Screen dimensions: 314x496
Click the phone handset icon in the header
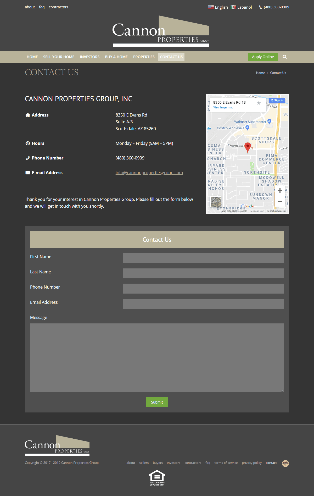pyautogui.click(x=260, y=7)
